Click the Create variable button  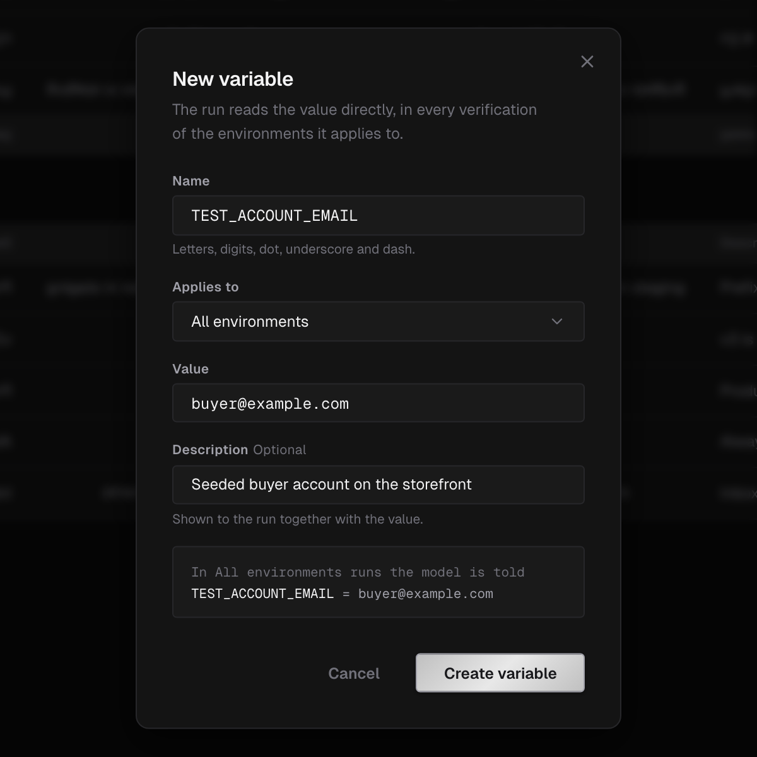tap(500, 673)
